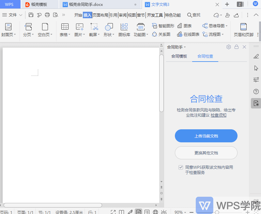
Task: Open the 引用 ribbon tab
Action: pos(114,15)
